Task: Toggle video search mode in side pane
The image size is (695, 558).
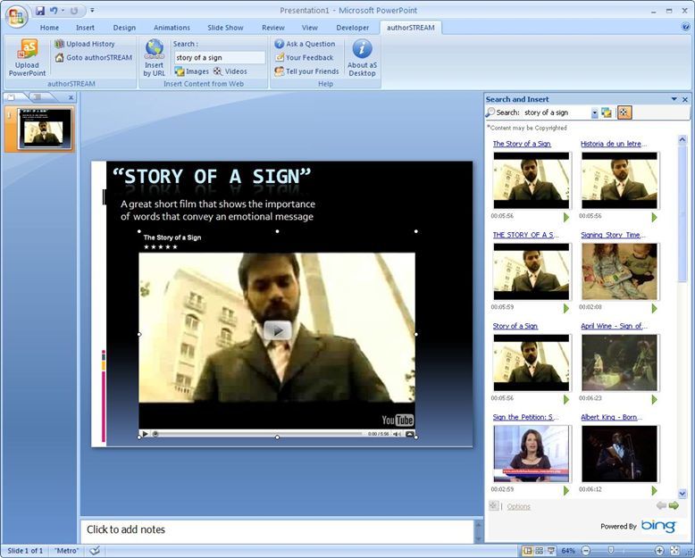Action: click(624, 112)
